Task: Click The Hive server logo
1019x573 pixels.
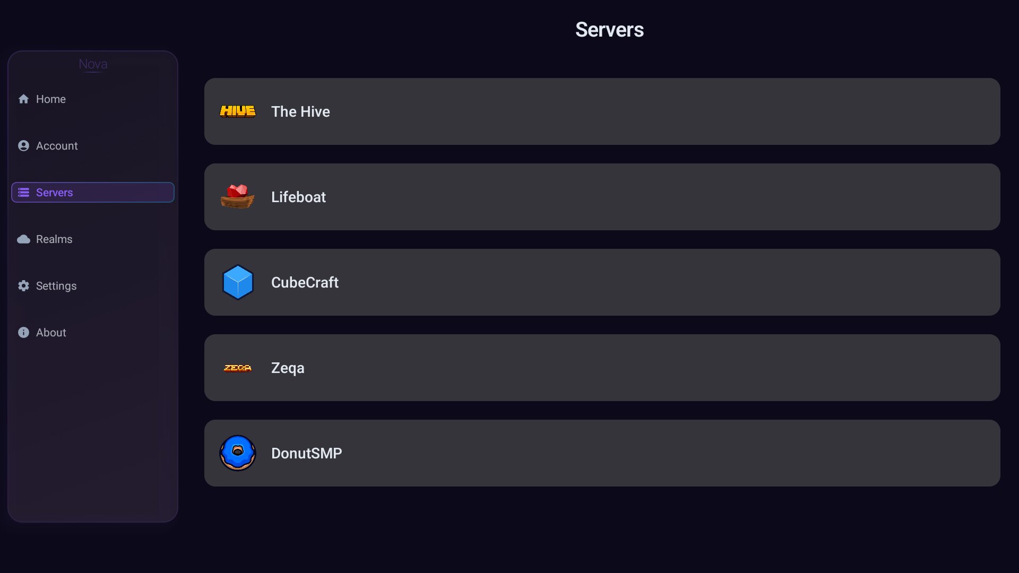Action: 237,111
